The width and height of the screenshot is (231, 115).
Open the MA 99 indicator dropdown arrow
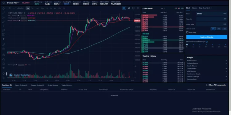click(x=20, y=21)
